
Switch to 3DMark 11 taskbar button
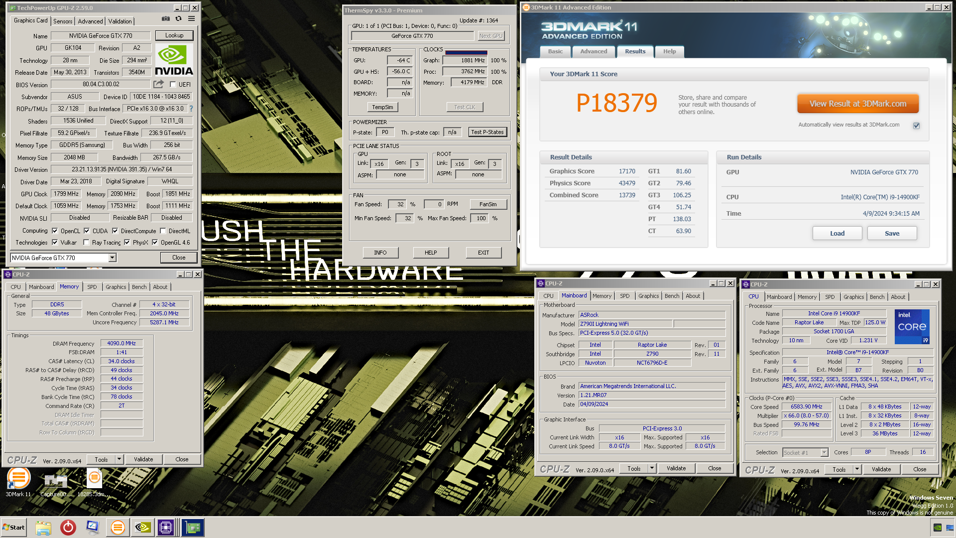click(118, 528)
